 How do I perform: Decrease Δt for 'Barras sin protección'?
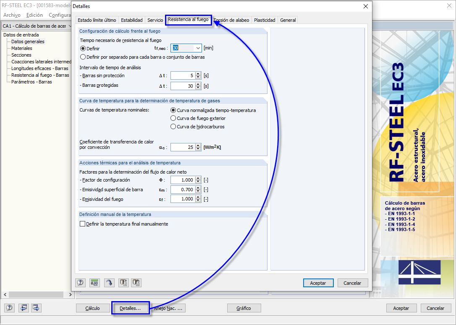point(198,77)
